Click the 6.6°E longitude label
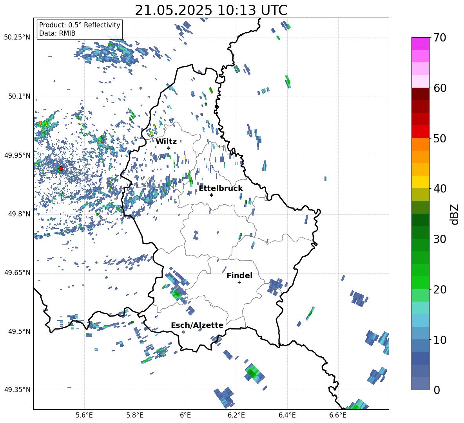The height and width of the screenshot is (423, 464). coord(338,415)
